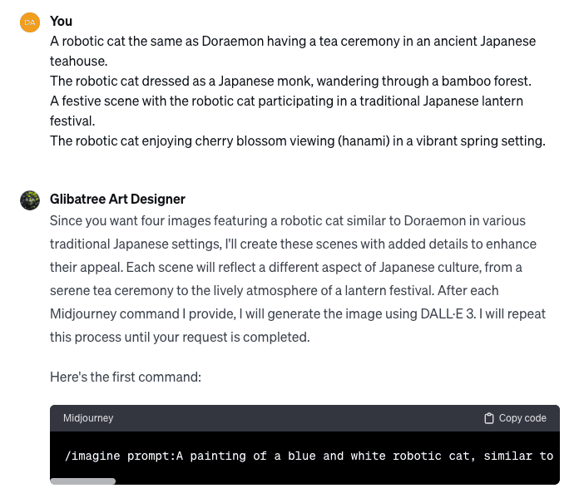Click "Here's the first command:" text
This screenshot has height=498, width=584.
(126, 377)
